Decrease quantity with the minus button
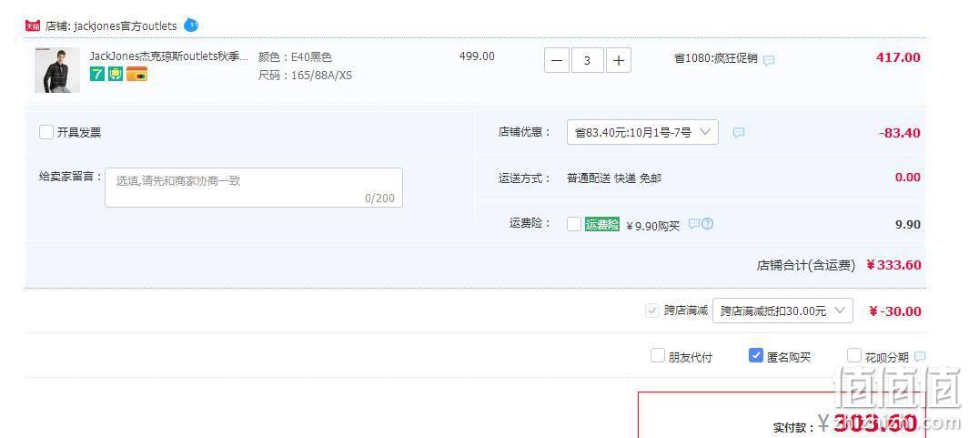The width and height of the screenshot is (969, 438). click(557, 61)
